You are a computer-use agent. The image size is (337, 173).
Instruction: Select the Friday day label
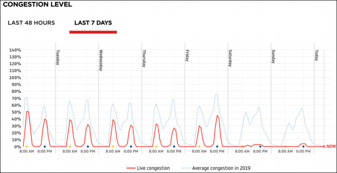pos(187,56)
